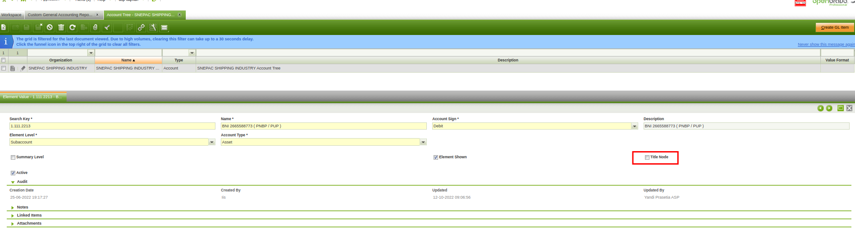
Task: Switch to the Custom General Accounting Report tab
Action: 60,15
